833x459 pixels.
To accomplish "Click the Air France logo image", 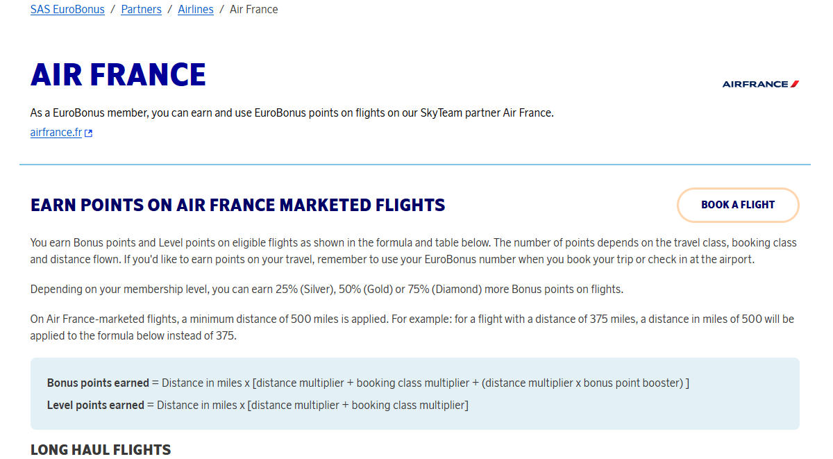I will pos(760,84).
